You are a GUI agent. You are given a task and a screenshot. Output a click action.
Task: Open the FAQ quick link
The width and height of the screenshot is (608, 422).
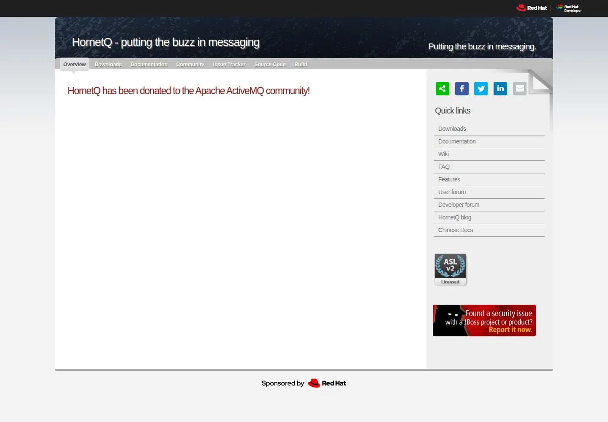pyautogui.click(x=489, y=167)
